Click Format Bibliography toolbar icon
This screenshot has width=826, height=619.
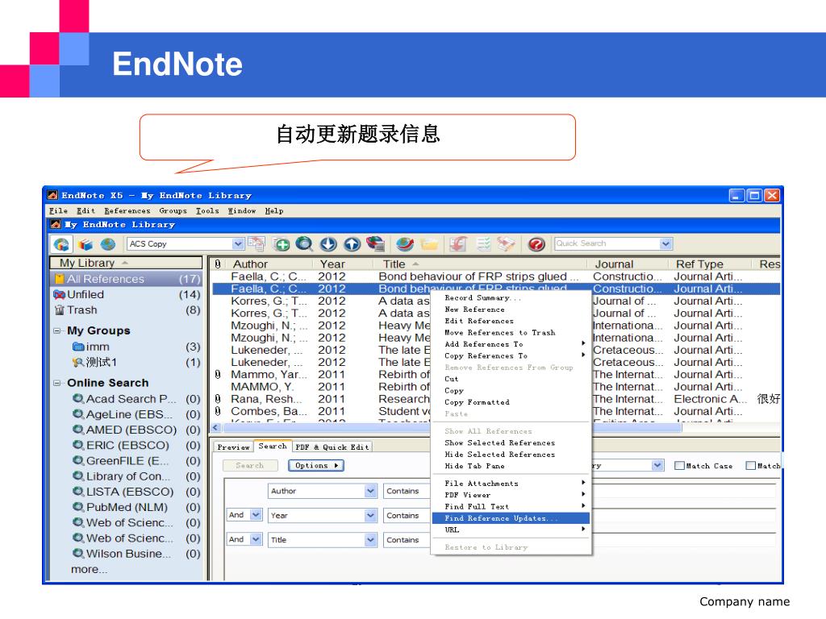pyautogui.click(x=483, y=244)
